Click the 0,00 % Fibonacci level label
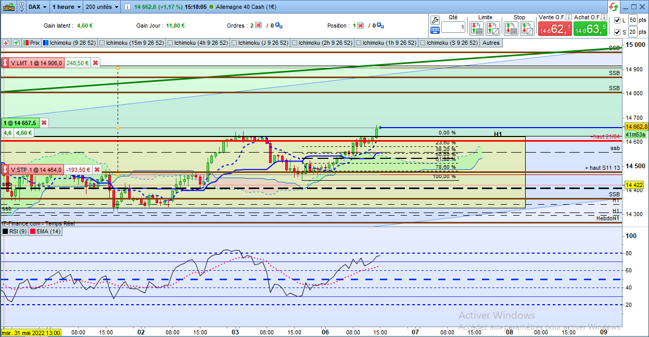Screen dimensions: 649x337 [x=447, y=133]
